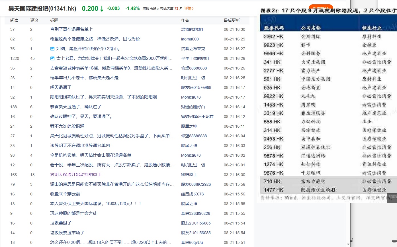Screen dimensions: 397x247
Task: Open post 玩这种股的都是亡命之徒
Action: [x=73, y=213]
